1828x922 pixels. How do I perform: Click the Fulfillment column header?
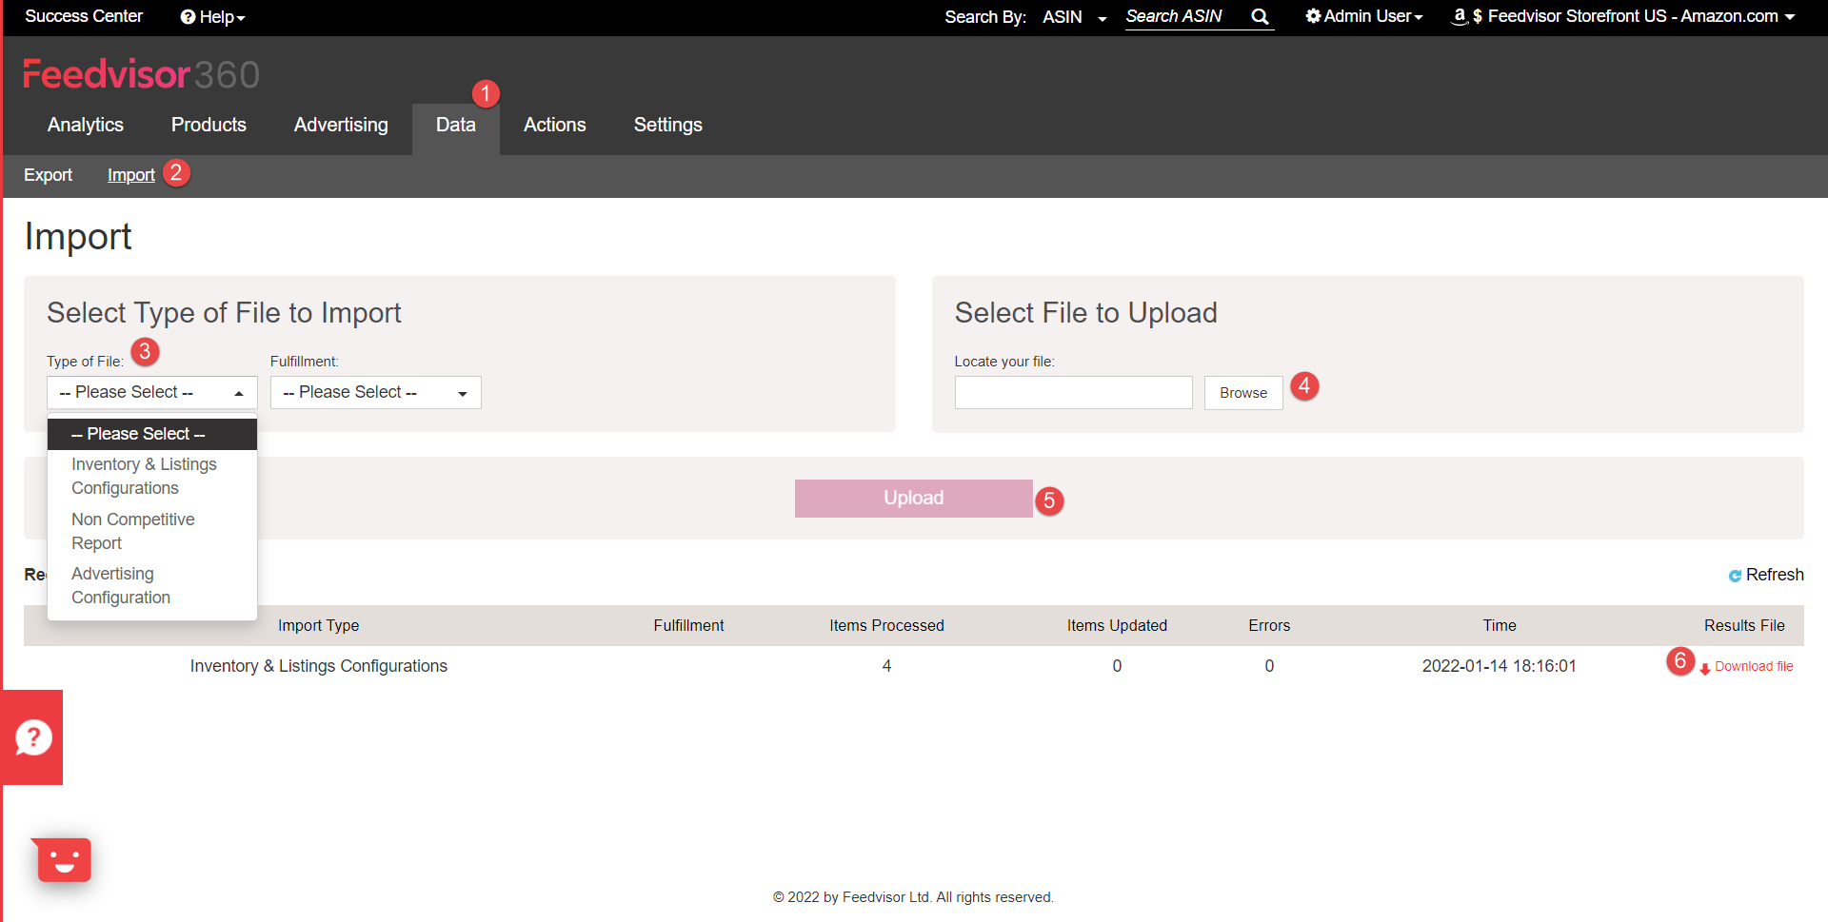tap(688, 625)
